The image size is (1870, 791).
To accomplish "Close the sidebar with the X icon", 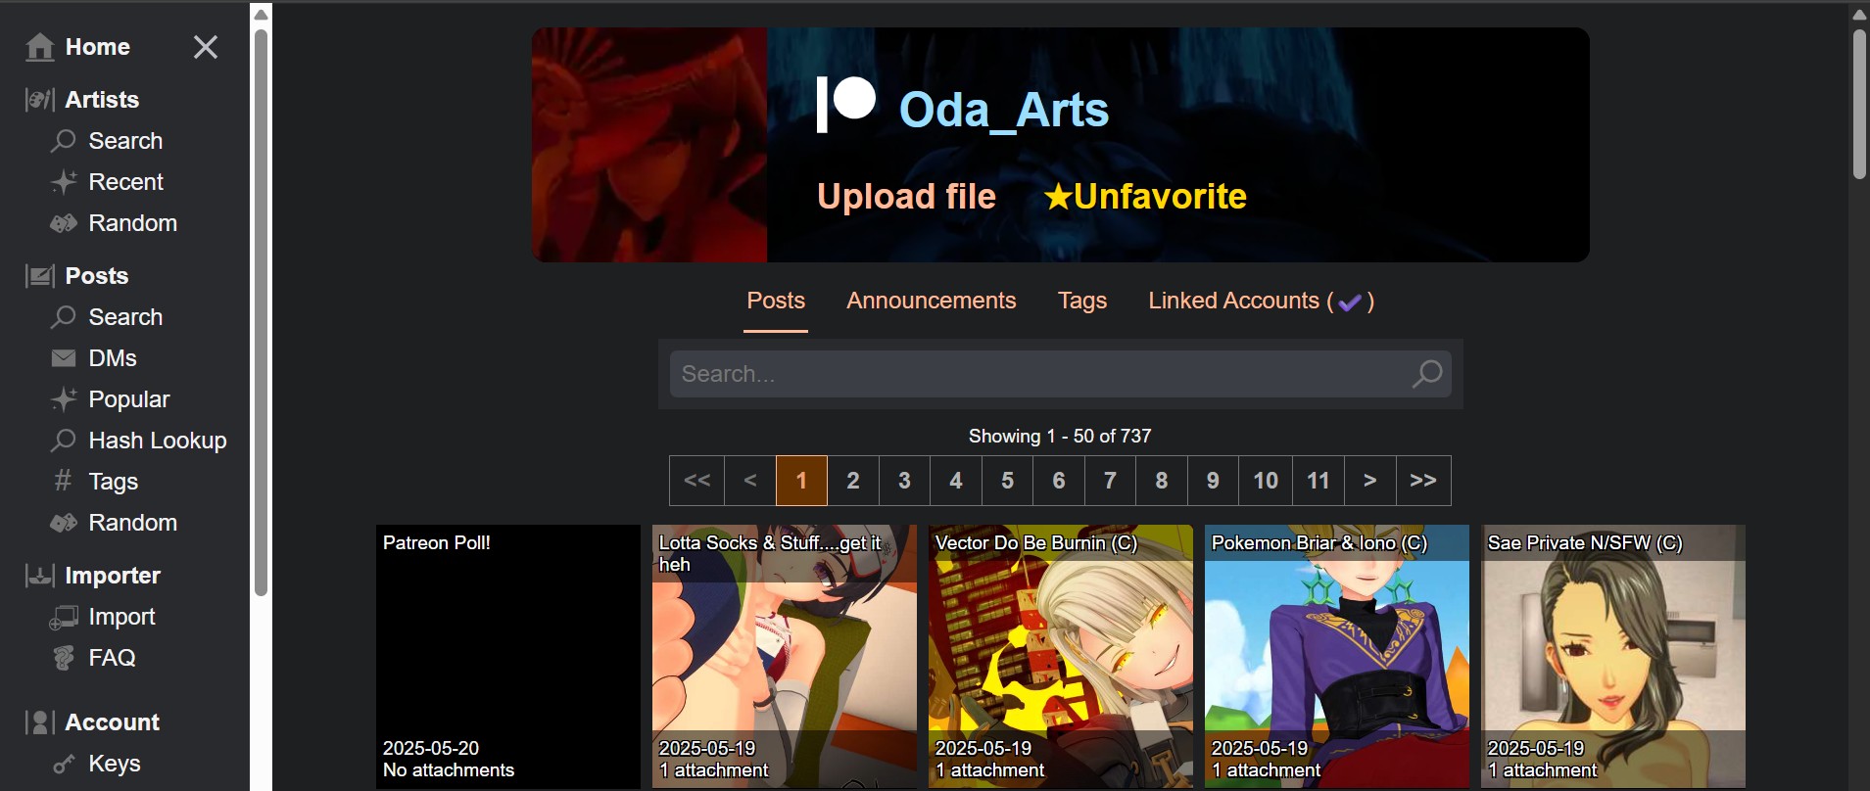I will pos(206,47).
